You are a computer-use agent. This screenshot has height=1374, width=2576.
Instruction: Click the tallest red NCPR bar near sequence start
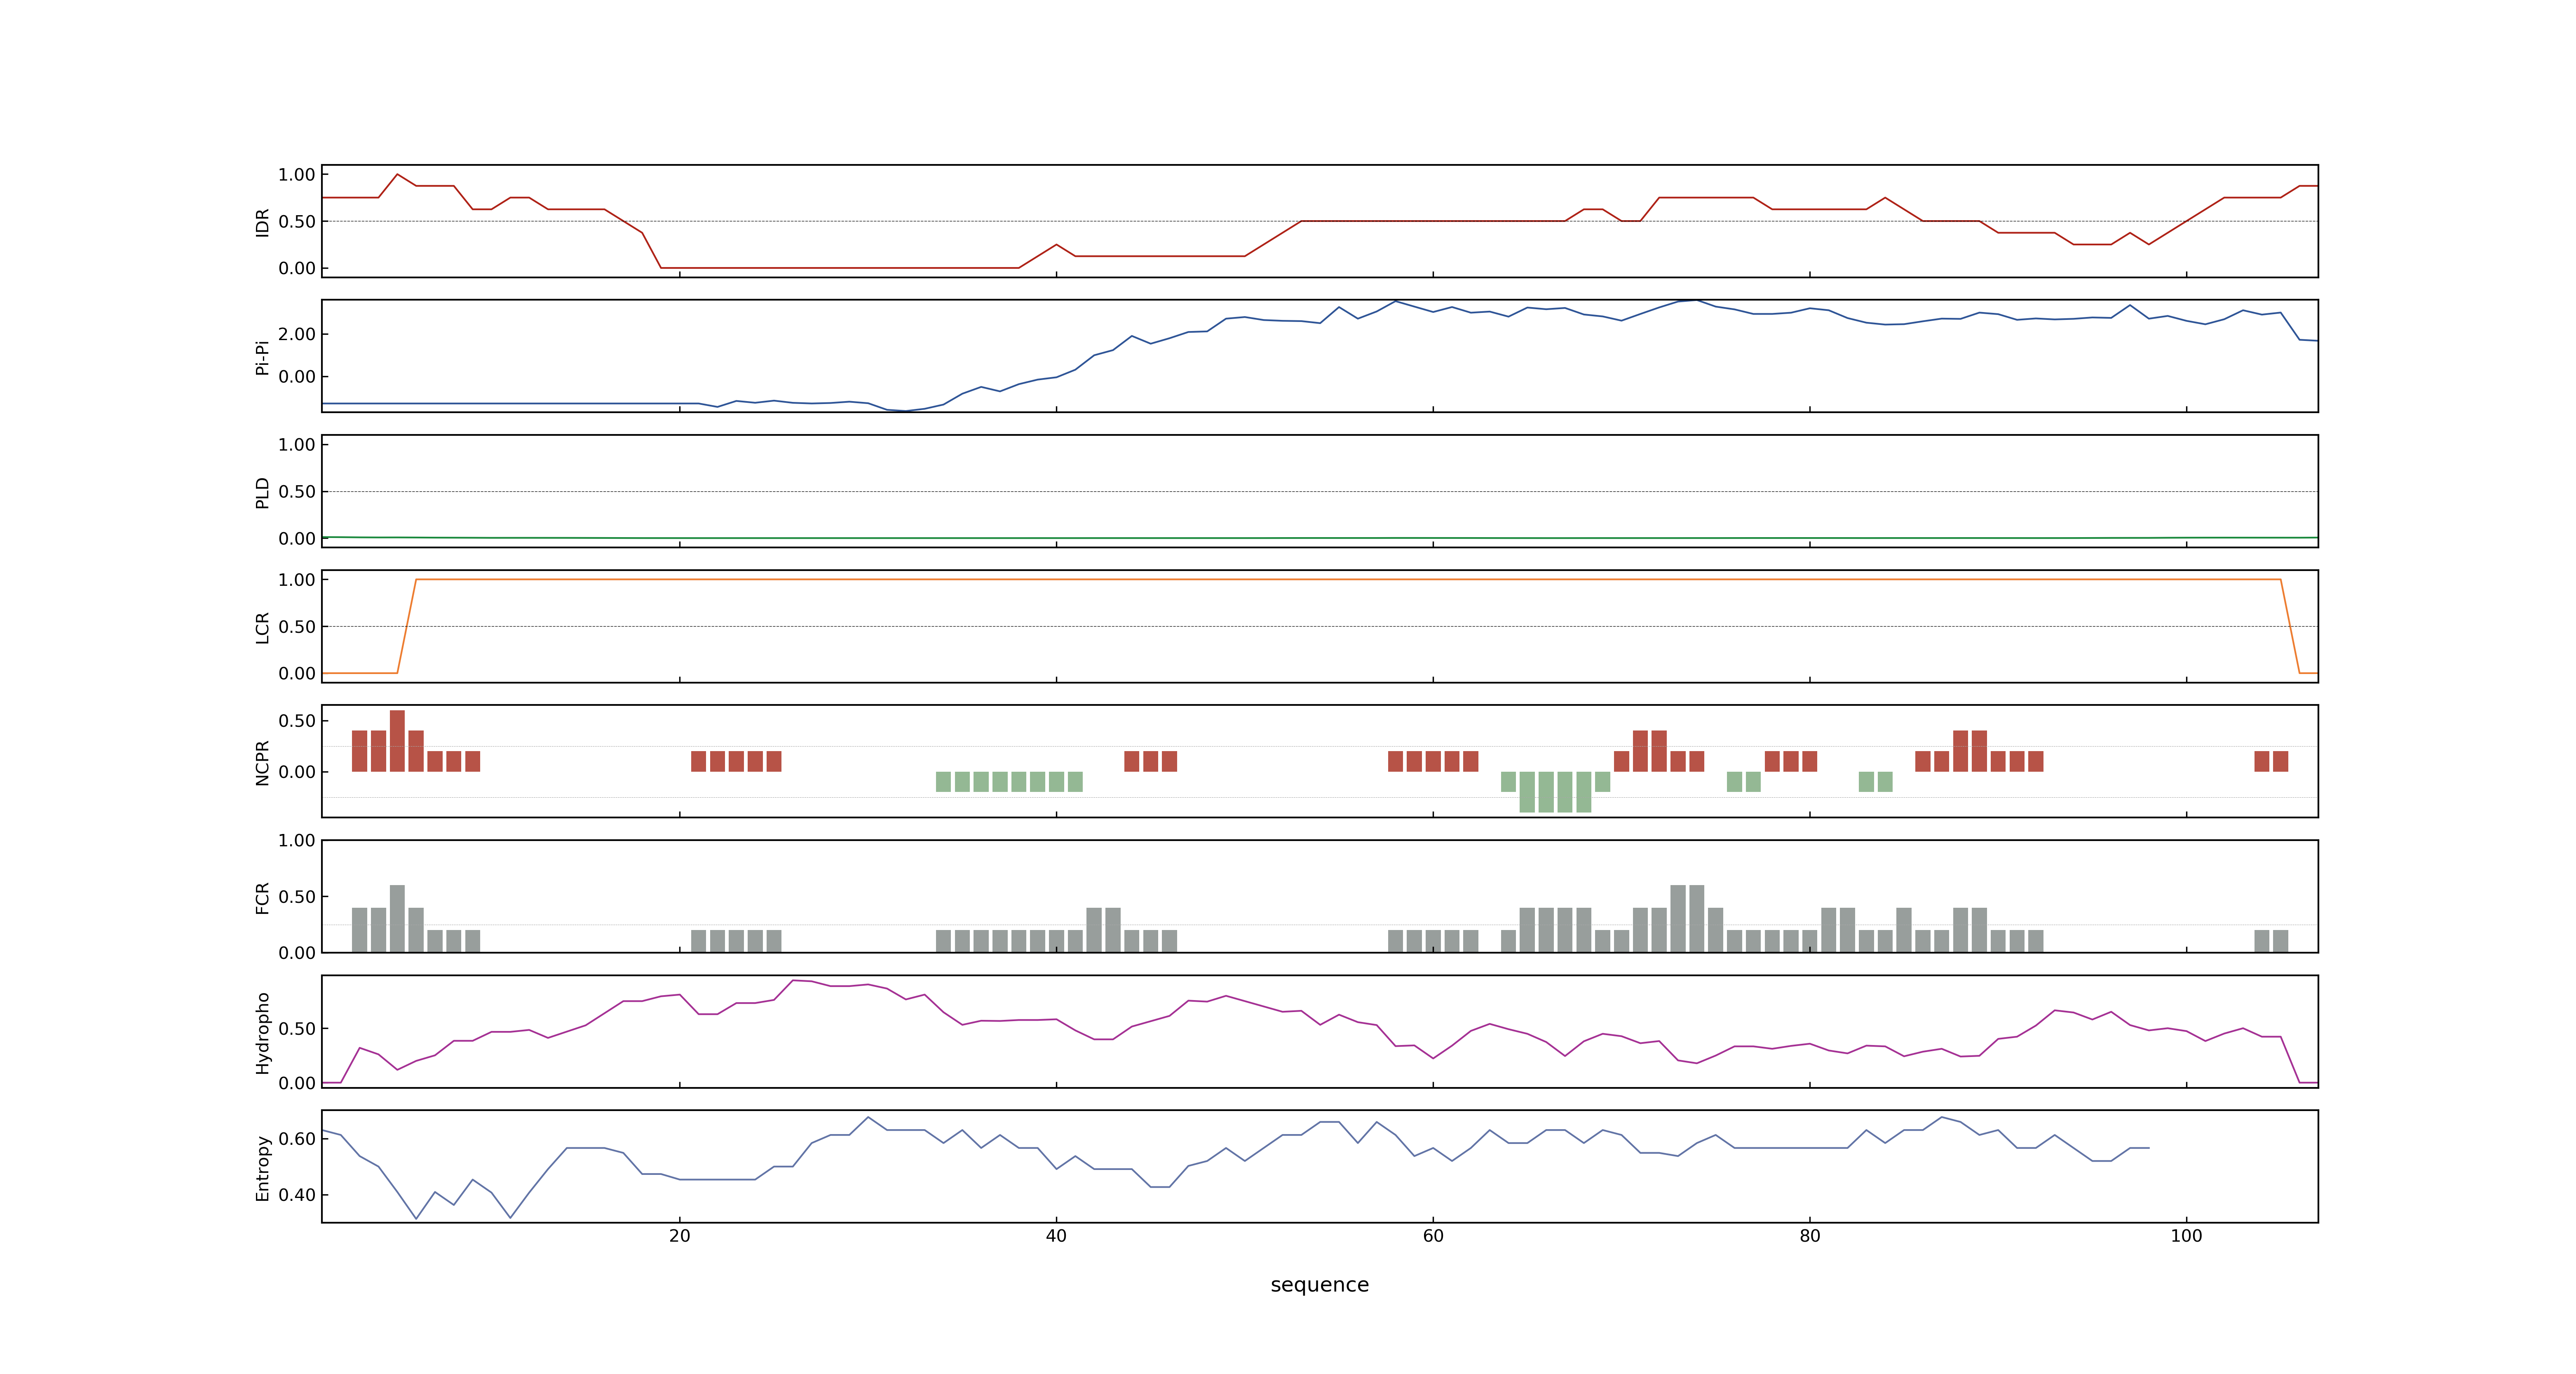(397, 741)
